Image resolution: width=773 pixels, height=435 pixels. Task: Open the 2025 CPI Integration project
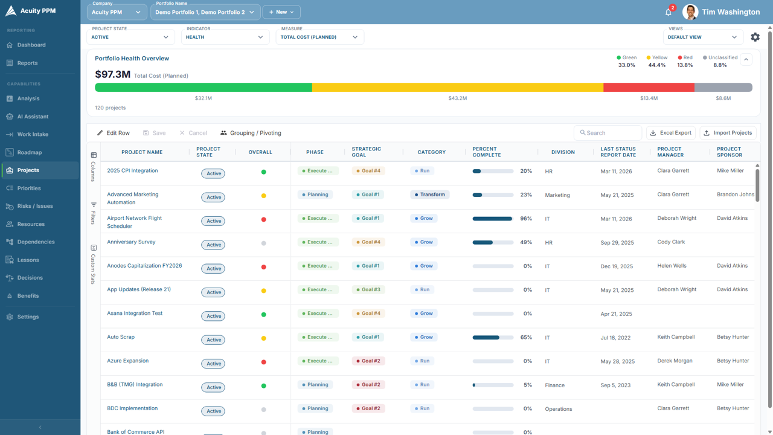tap(132, 170)
